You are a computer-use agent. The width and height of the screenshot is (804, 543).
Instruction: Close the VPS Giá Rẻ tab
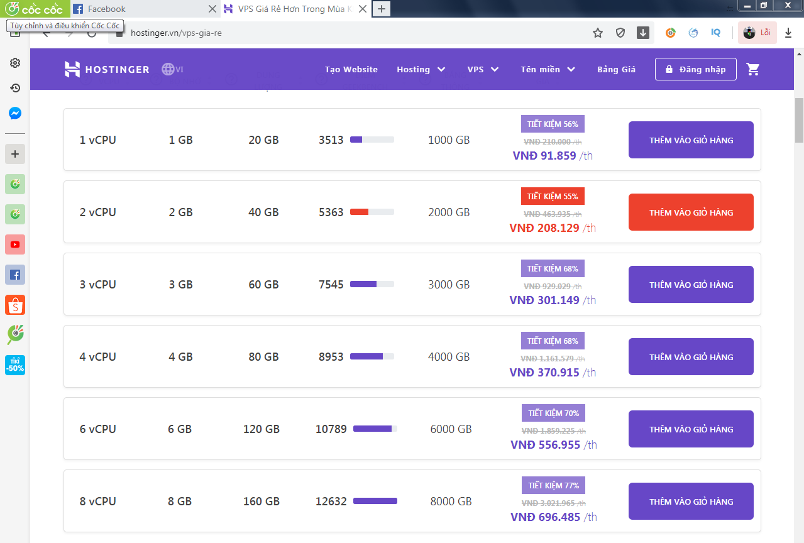click(363, 9)
